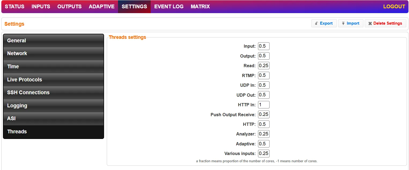The height and width of the screenshot is (170, 409).
Task: Click the Various inputs label
Action: click(x=240, y=154)
